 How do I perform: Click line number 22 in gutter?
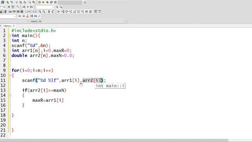click(x=3, y=135)
